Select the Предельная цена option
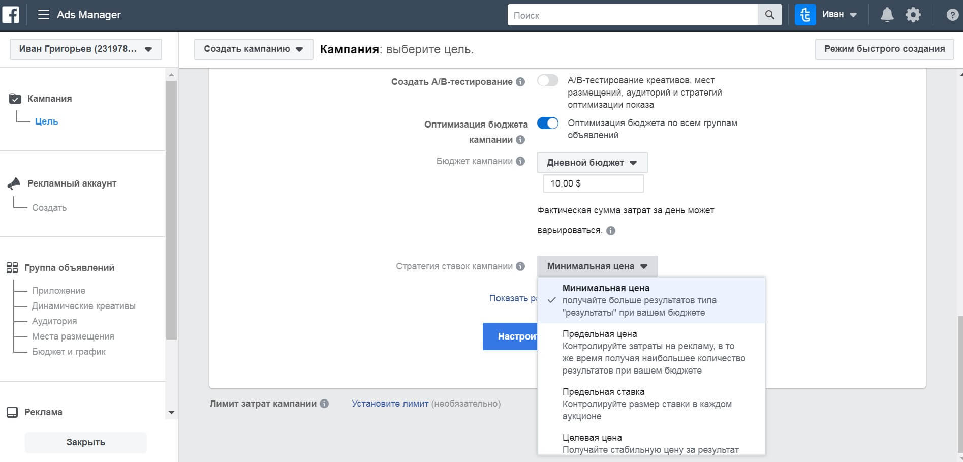 pos(651,352)
